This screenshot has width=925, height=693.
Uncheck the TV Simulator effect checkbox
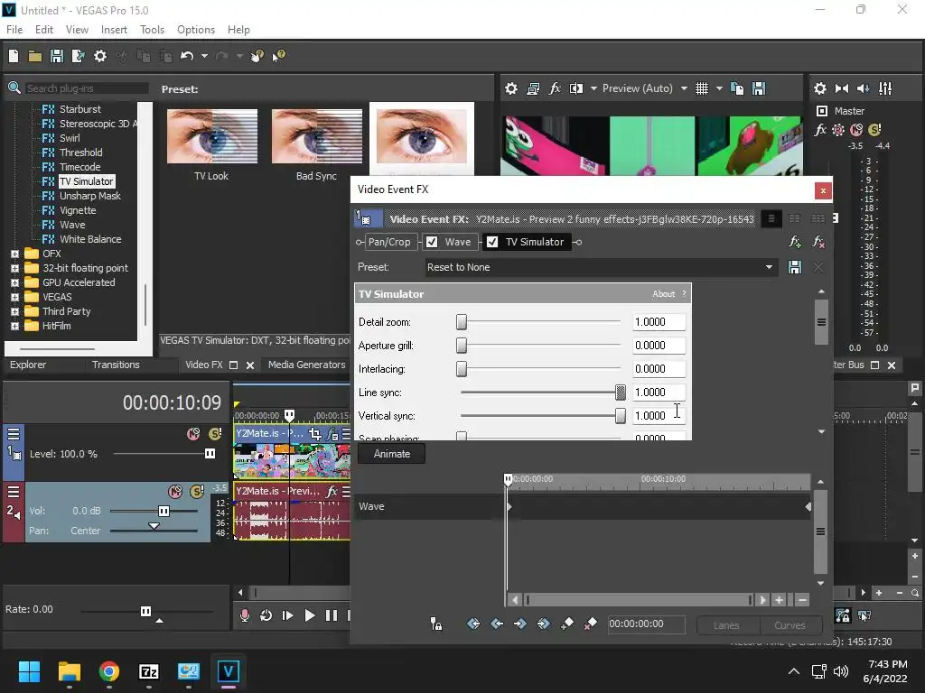tap(492, 242)
